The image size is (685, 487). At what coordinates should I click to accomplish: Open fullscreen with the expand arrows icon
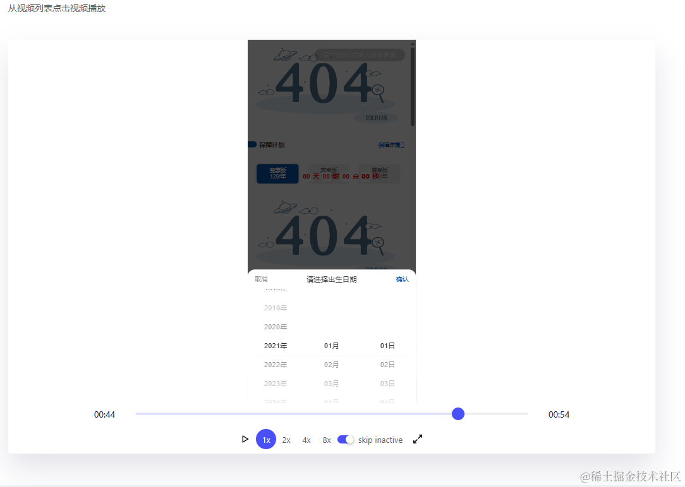point(418,439)
